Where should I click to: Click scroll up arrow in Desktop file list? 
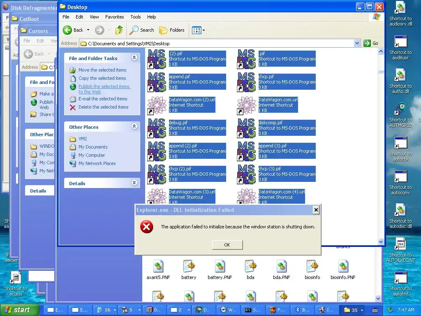pyautogui.click(x=381, y=51)
